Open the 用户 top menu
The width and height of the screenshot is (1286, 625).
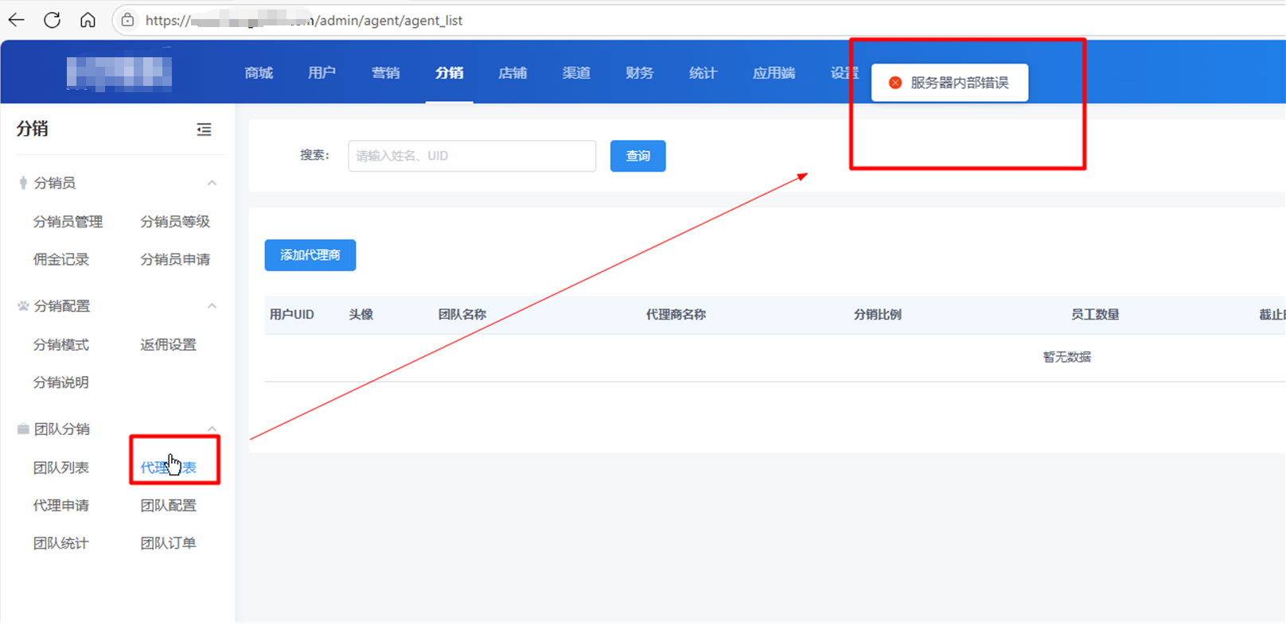pyautogui.click(x=321, y=73)
